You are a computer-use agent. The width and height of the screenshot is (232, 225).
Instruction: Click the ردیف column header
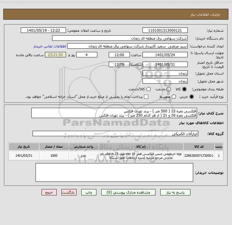(x=219, y=146)
